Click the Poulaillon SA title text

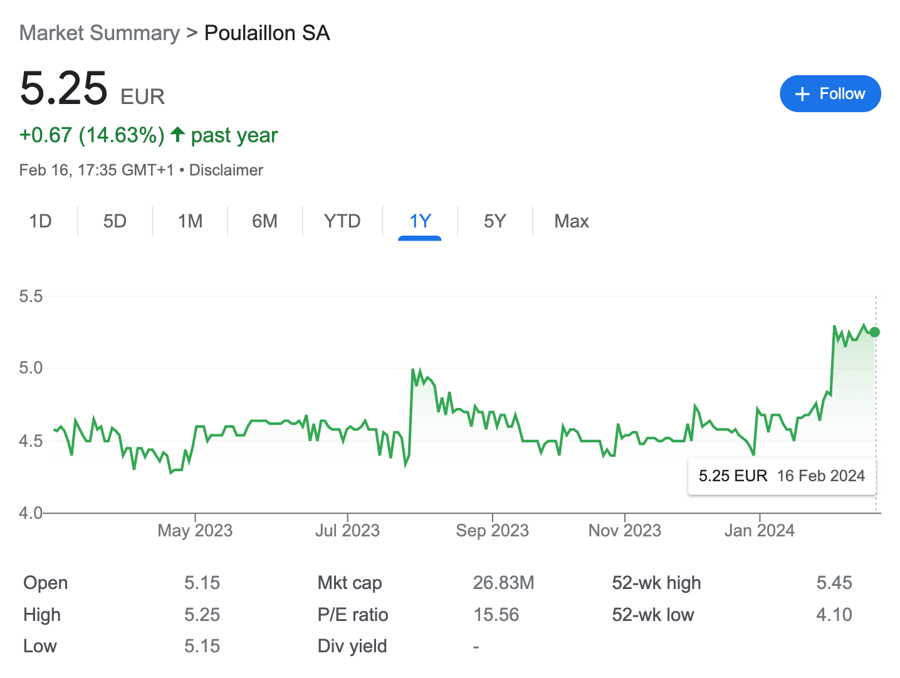coord(267,33)
